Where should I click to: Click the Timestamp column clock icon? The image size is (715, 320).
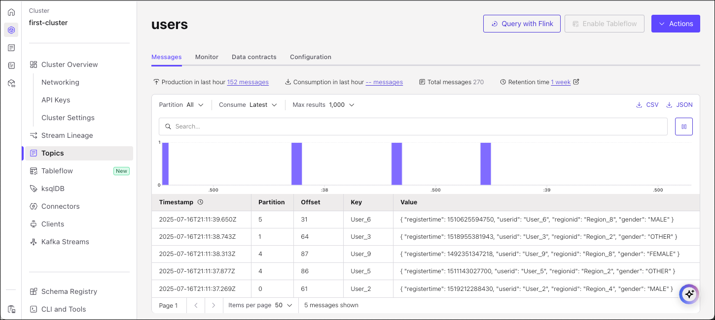click(200, 202)
